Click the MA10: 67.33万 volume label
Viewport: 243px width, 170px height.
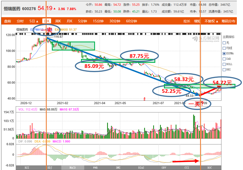point(70,109)
